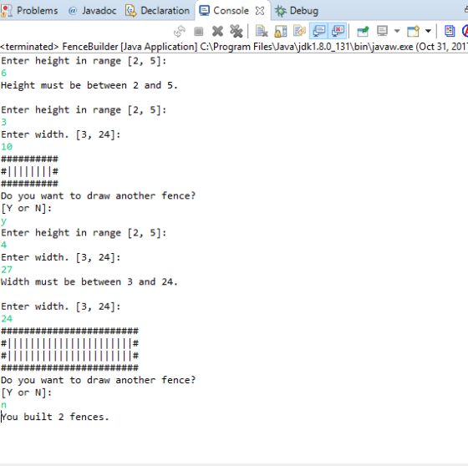Click the colored pages icon after Open Console
This screenshot has height=466, width=468.
tap(450, 31)
